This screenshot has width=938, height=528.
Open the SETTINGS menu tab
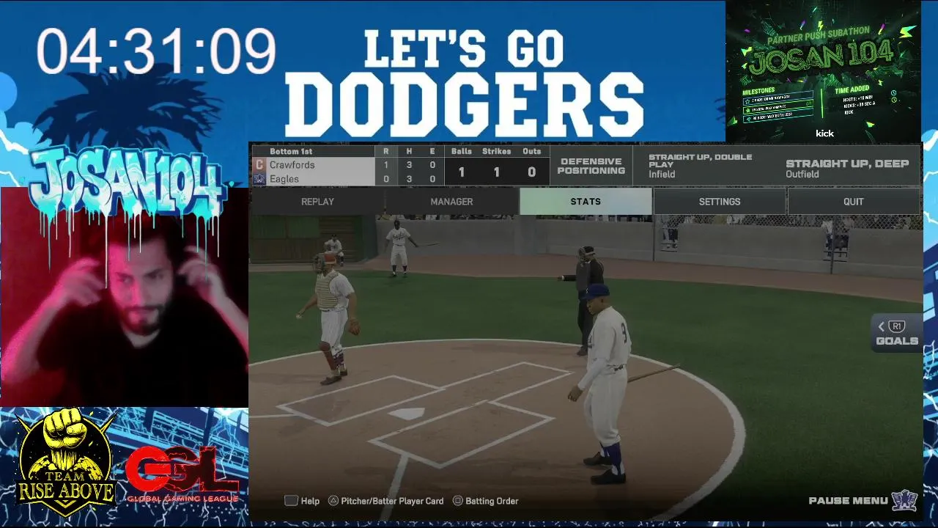coord(720,201)
